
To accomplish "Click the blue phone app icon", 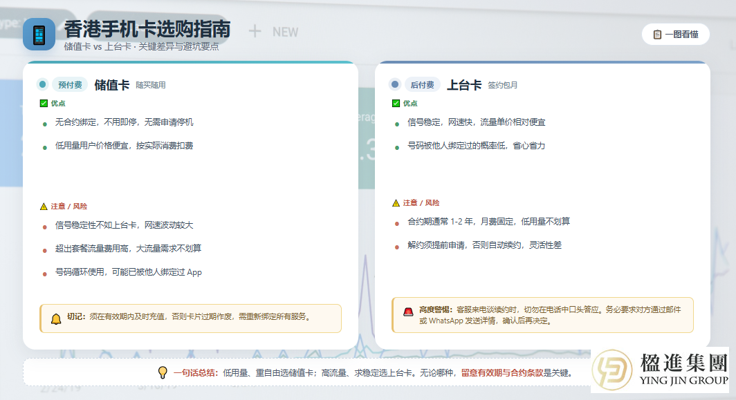I will (x=39, y=35).
